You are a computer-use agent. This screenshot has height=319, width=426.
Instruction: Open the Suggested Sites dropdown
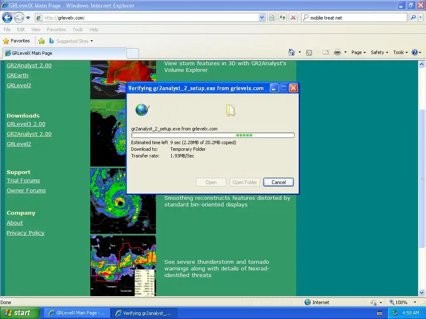(x=71, y=41)
